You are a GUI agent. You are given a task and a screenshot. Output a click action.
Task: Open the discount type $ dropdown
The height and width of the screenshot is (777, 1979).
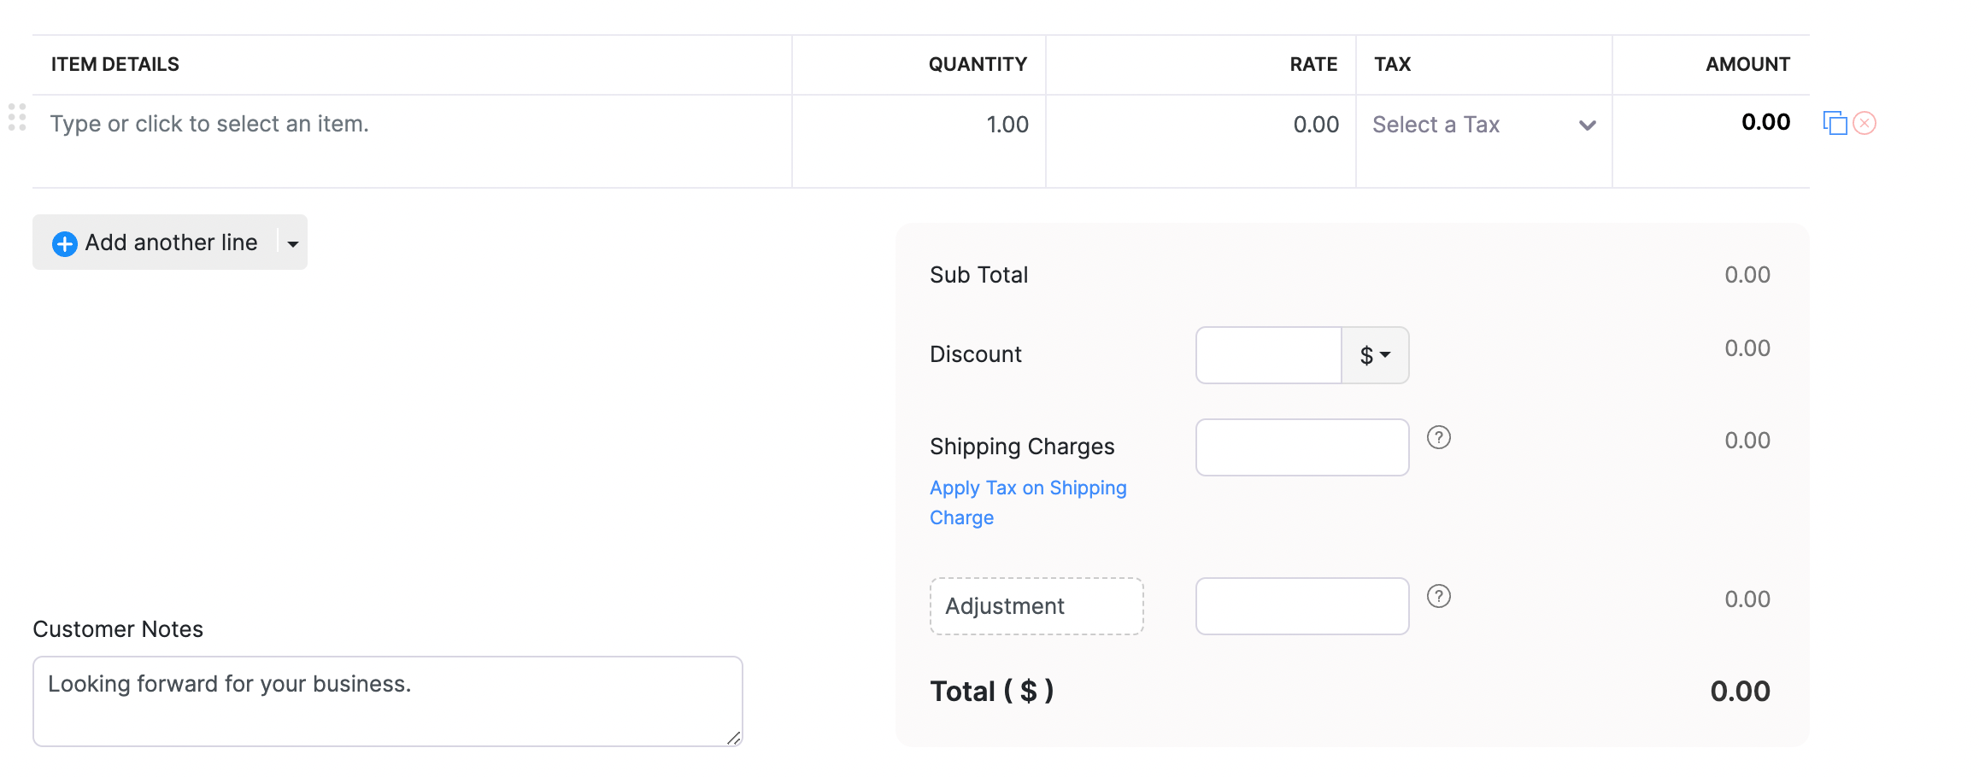click(x=1375, y=355)
